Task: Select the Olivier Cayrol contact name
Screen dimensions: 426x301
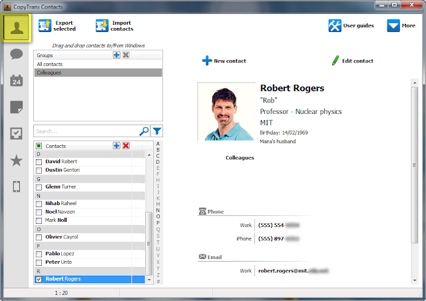Action: click(x=62, y=237)
